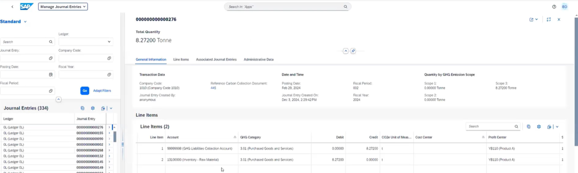Collapse the detail page header

(346, 51)
